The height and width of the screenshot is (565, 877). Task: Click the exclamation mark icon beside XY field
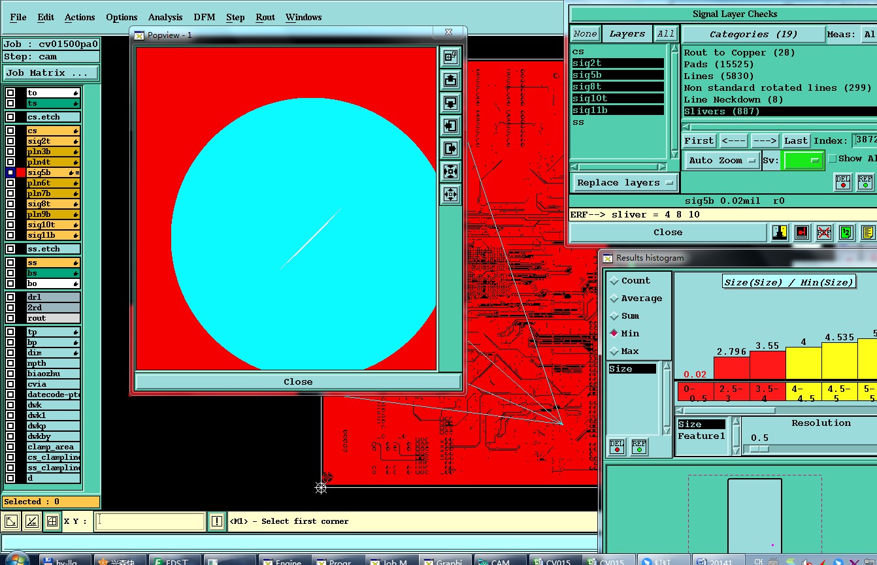(217, 521)
